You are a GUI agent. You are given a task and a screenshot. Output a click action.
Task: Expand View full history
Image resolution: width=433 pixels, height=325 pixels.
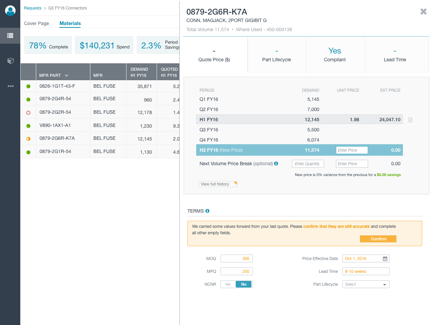[218, 184]
